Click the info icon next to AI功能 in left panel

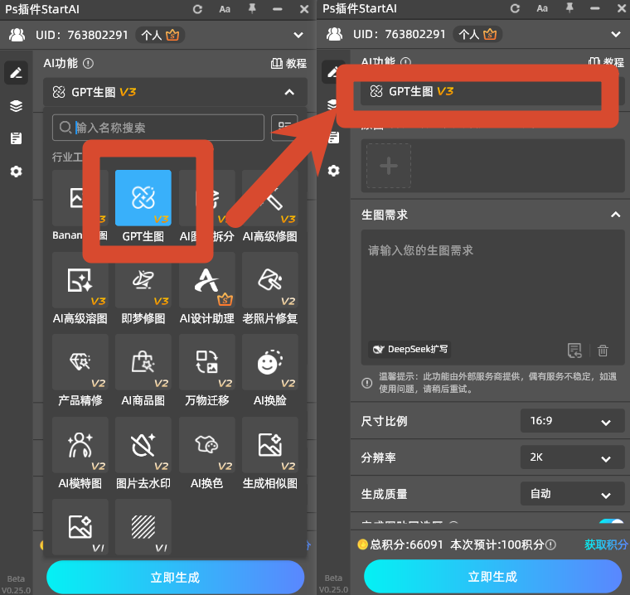coord(88,64)
